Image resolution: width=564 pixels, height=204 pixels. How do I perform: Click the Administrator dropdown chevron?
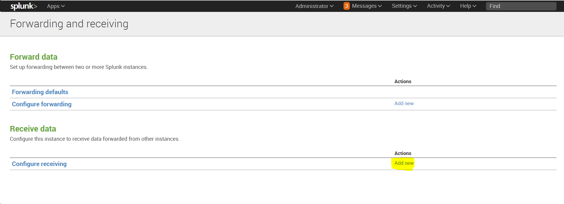pos(332,6)
